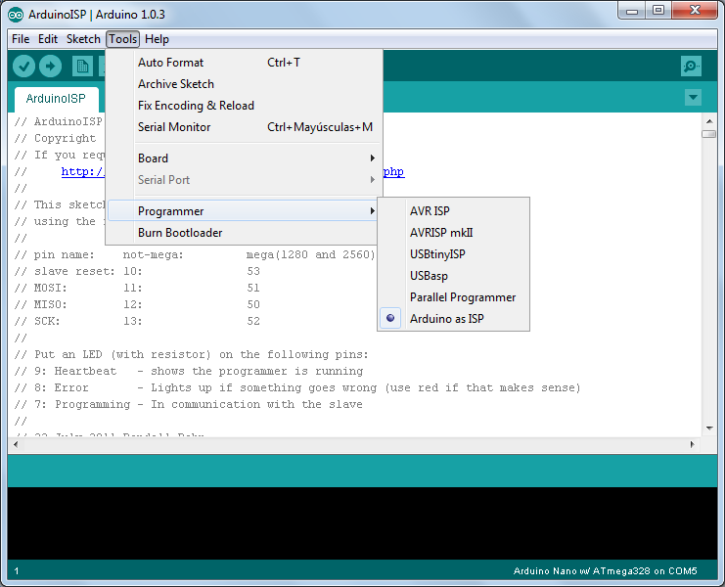Open the Edit menu
This screenshot has height=587, width=725.
point(48,39)
